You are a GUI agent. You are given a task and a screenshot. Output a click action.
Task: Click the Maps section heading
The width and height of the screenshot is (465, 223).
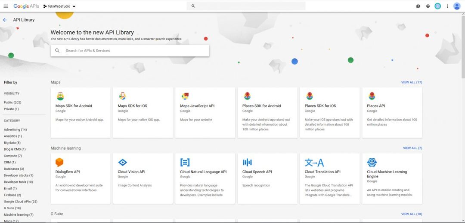point(56,82)
